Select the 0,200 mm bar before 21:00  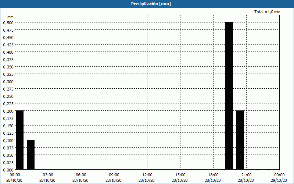point(240,140)
